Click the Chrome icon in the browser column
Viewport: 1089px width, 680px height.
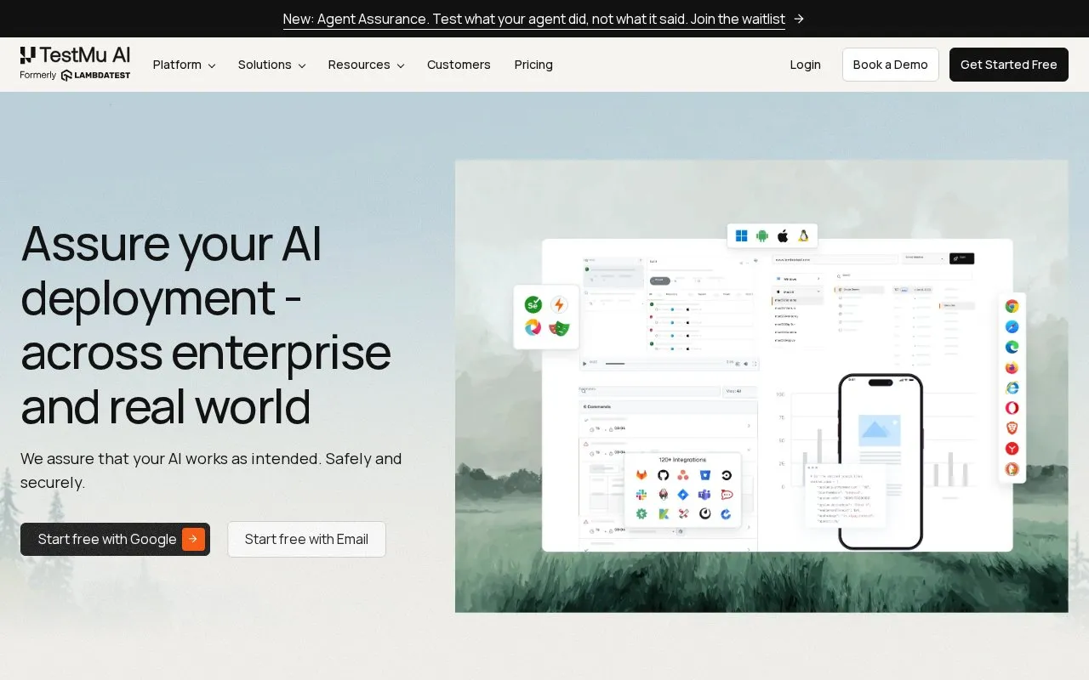pos(1012,306)
